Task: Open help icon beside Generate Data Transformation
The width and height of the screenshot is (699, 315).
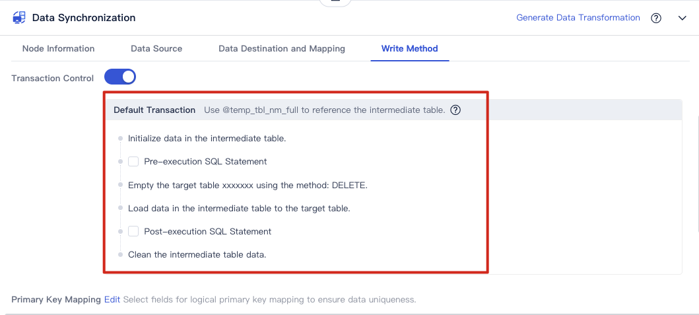Action: [x=655, y=18]
